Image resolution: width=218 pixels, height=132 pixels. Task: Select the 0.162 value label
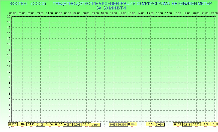pos(132,124)
